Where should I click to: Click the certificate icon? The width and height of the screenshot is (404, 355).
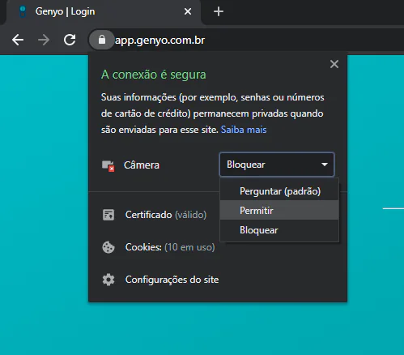(x=108, y=215)
